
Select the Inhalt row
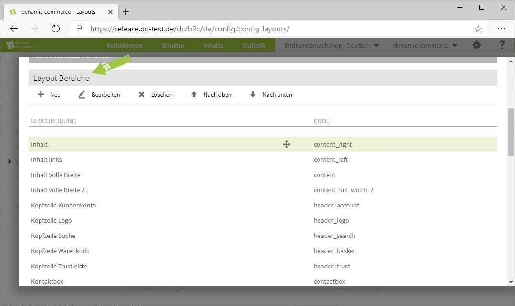[x=263, y=144]
